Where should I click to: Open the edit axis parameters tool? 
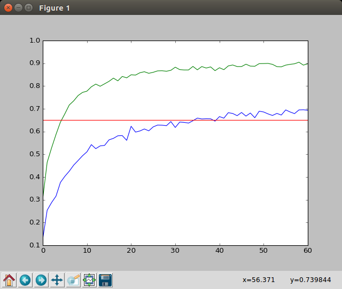73,280
